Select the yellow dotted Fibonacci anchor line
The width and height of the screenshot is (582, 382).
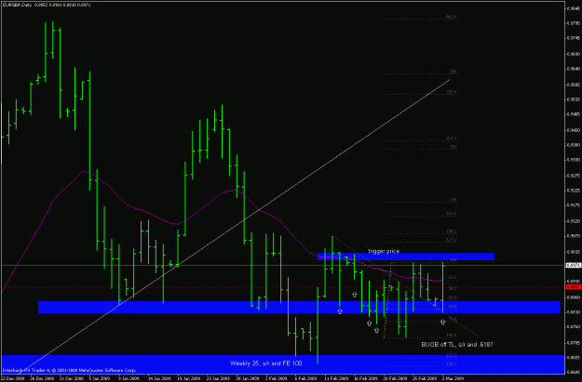(387, 300)
